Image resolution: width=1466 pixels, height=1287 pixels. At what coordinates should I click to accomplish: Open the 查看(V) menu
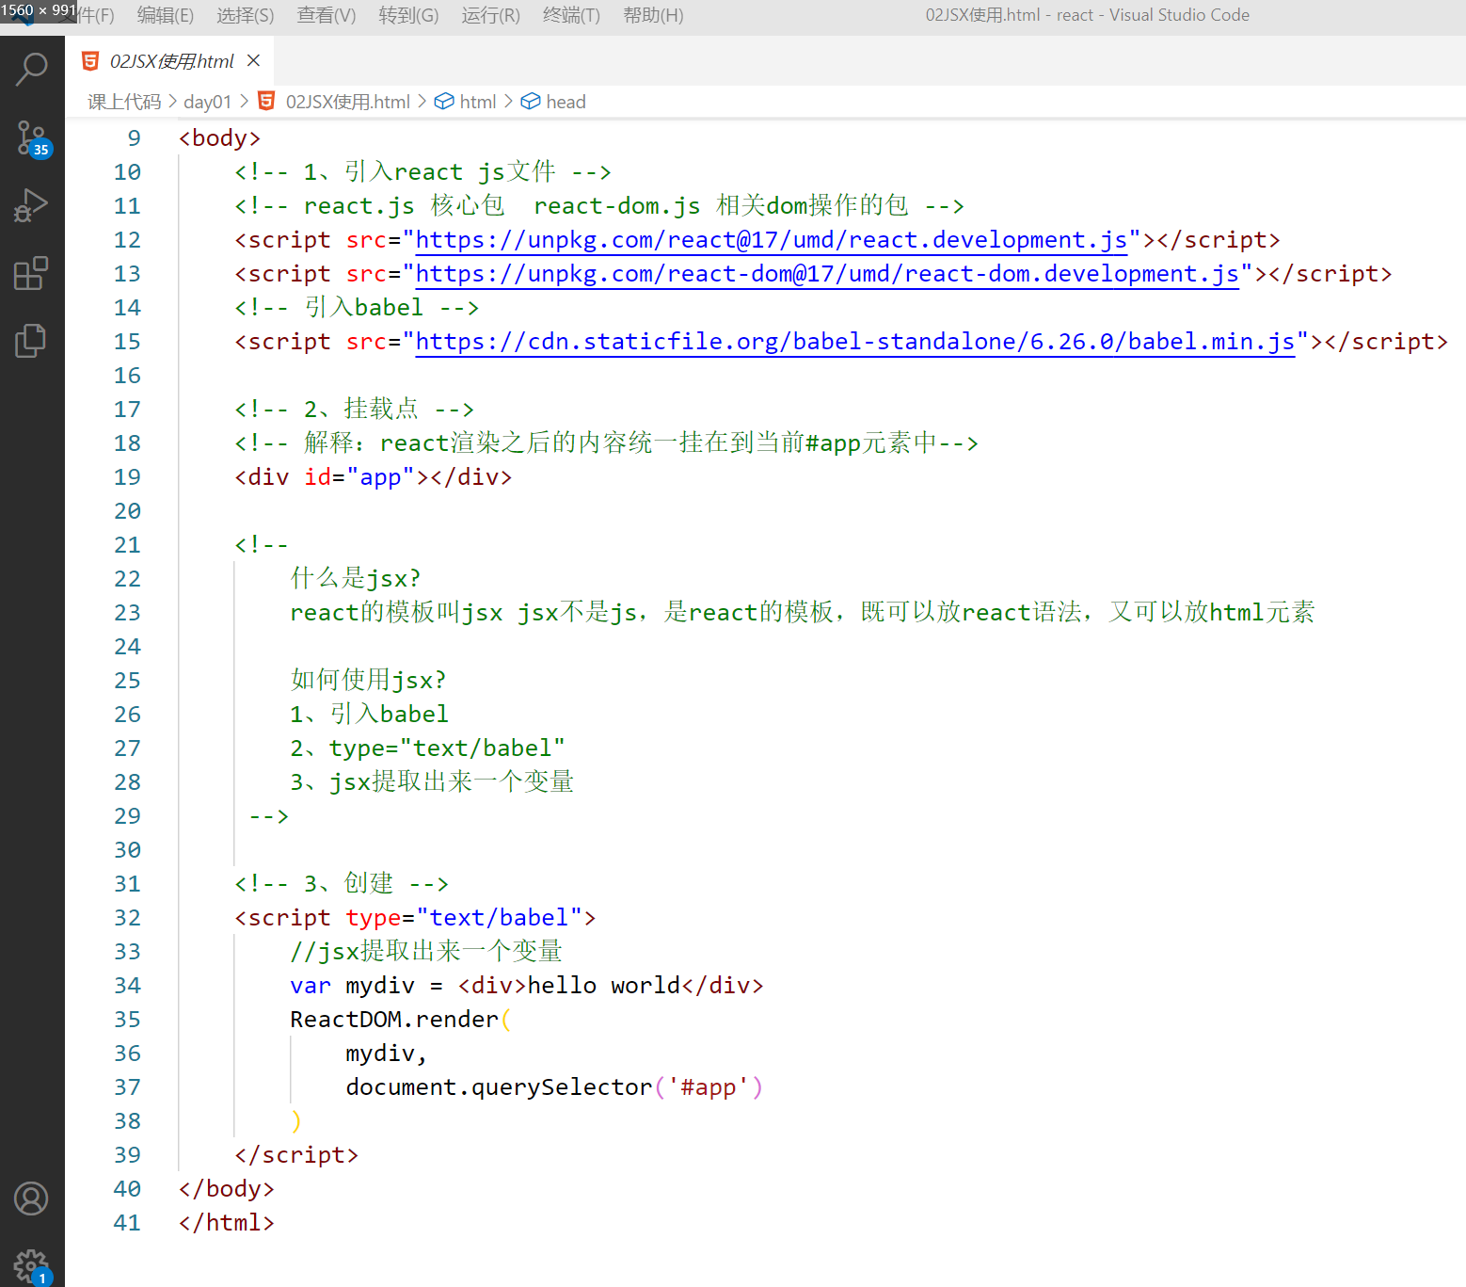click(327, 15)
